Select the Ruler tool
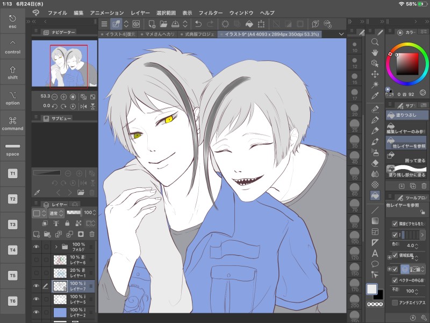This screenshot has width=430, height=323. click(x=375, y=243)
